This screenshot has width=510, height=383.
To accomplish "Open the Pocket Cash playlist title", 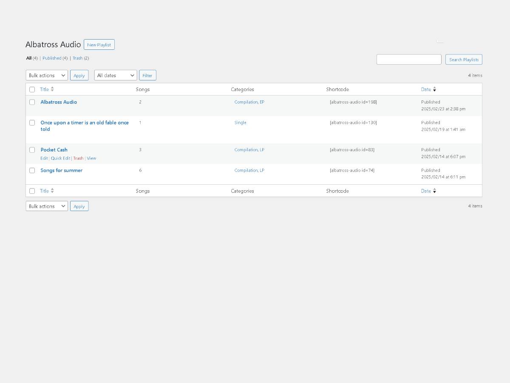I will pos(54,150).
